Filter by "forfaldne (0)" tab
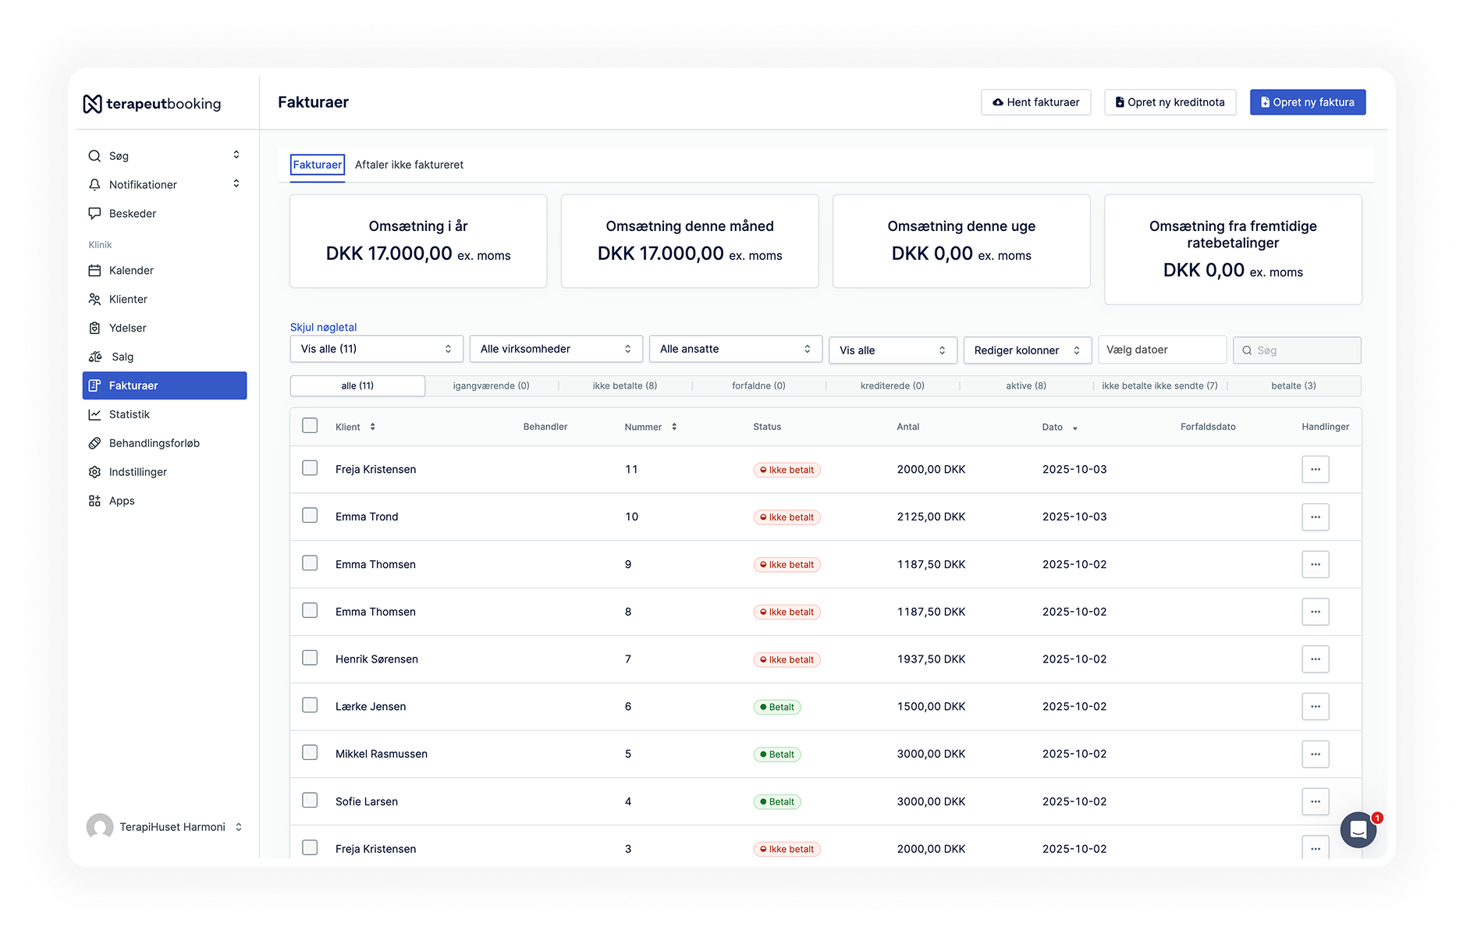Image resolution: width=1463 pixels, height=934 pixels. point(758,386)
